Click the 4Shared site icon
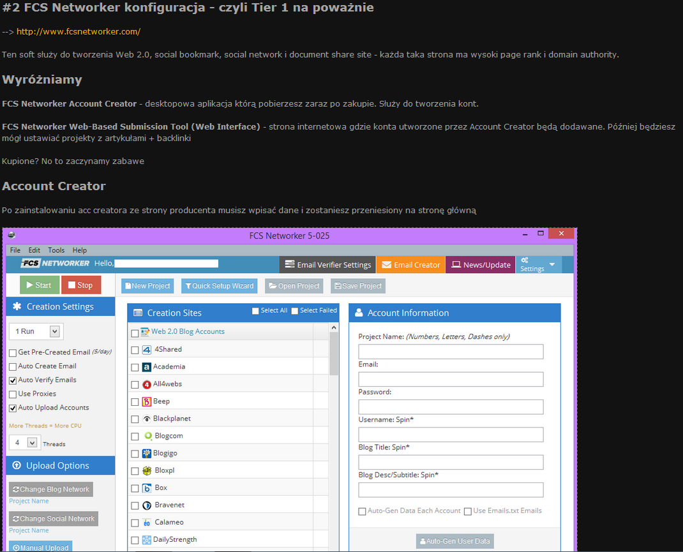 tap(147, 350)
